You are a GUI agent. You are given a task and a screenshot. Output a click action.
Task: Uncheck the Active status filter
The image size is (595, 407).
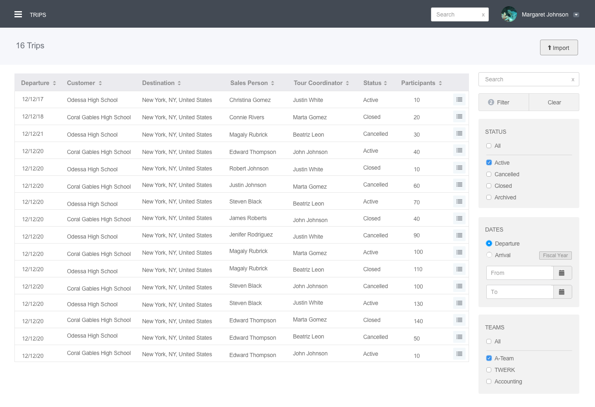pos(489,163)
